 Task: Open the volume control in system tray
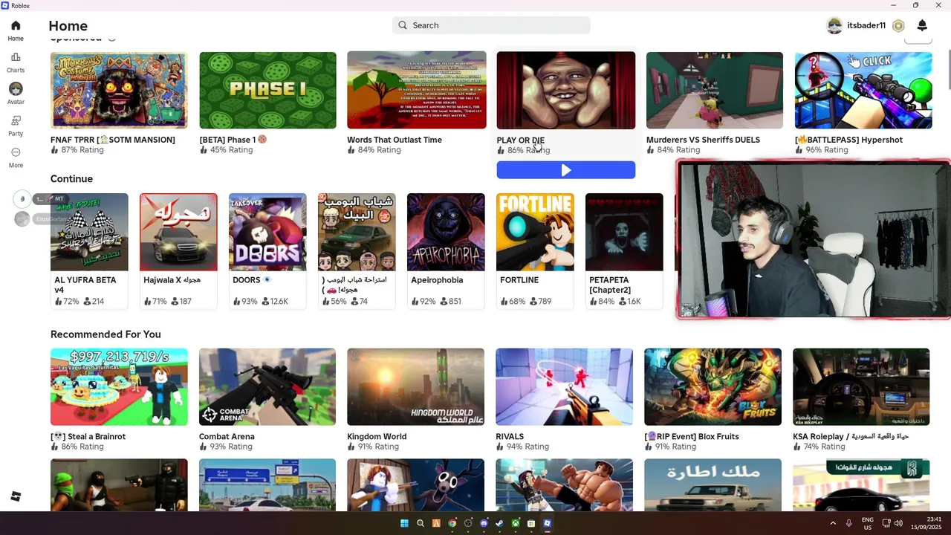898,523
